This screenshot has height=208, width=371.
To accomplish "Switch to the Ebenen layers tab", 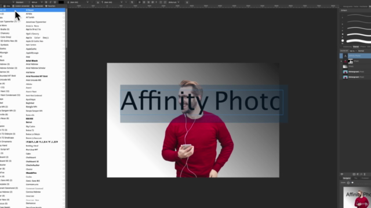I will (356, 47).
